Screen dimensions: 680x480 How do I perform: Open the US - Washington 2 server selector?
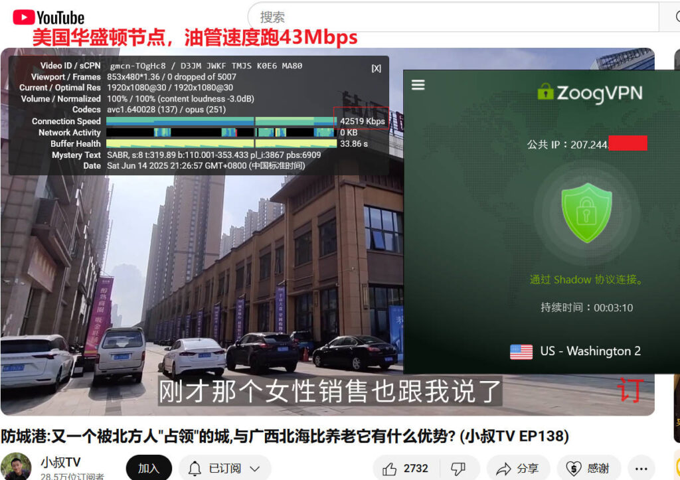coord(575,351)
